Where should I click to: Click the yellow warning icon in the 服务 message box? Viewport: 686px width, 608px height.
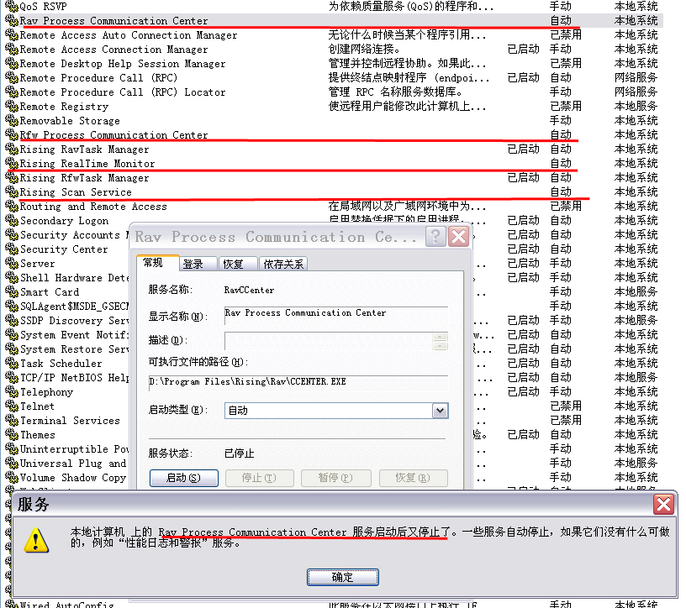tap(36, 540)
